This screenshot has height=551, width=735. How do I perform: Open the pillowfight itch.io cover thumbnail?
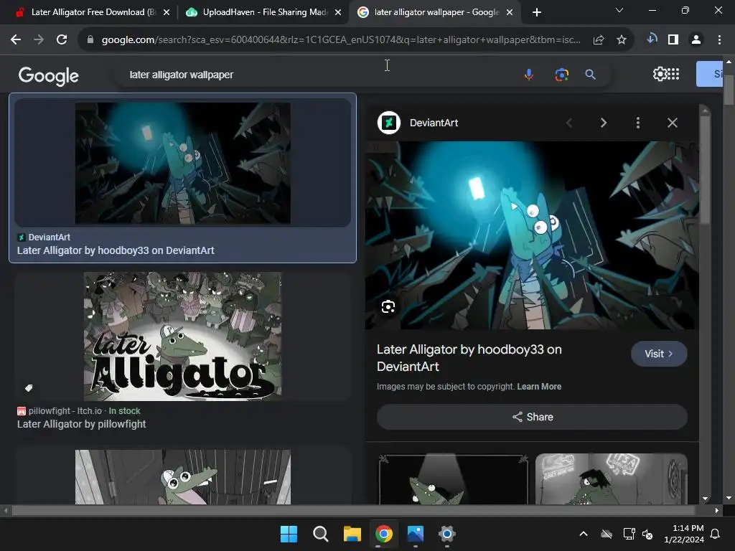pyautogui.click(x=183, y=336)
